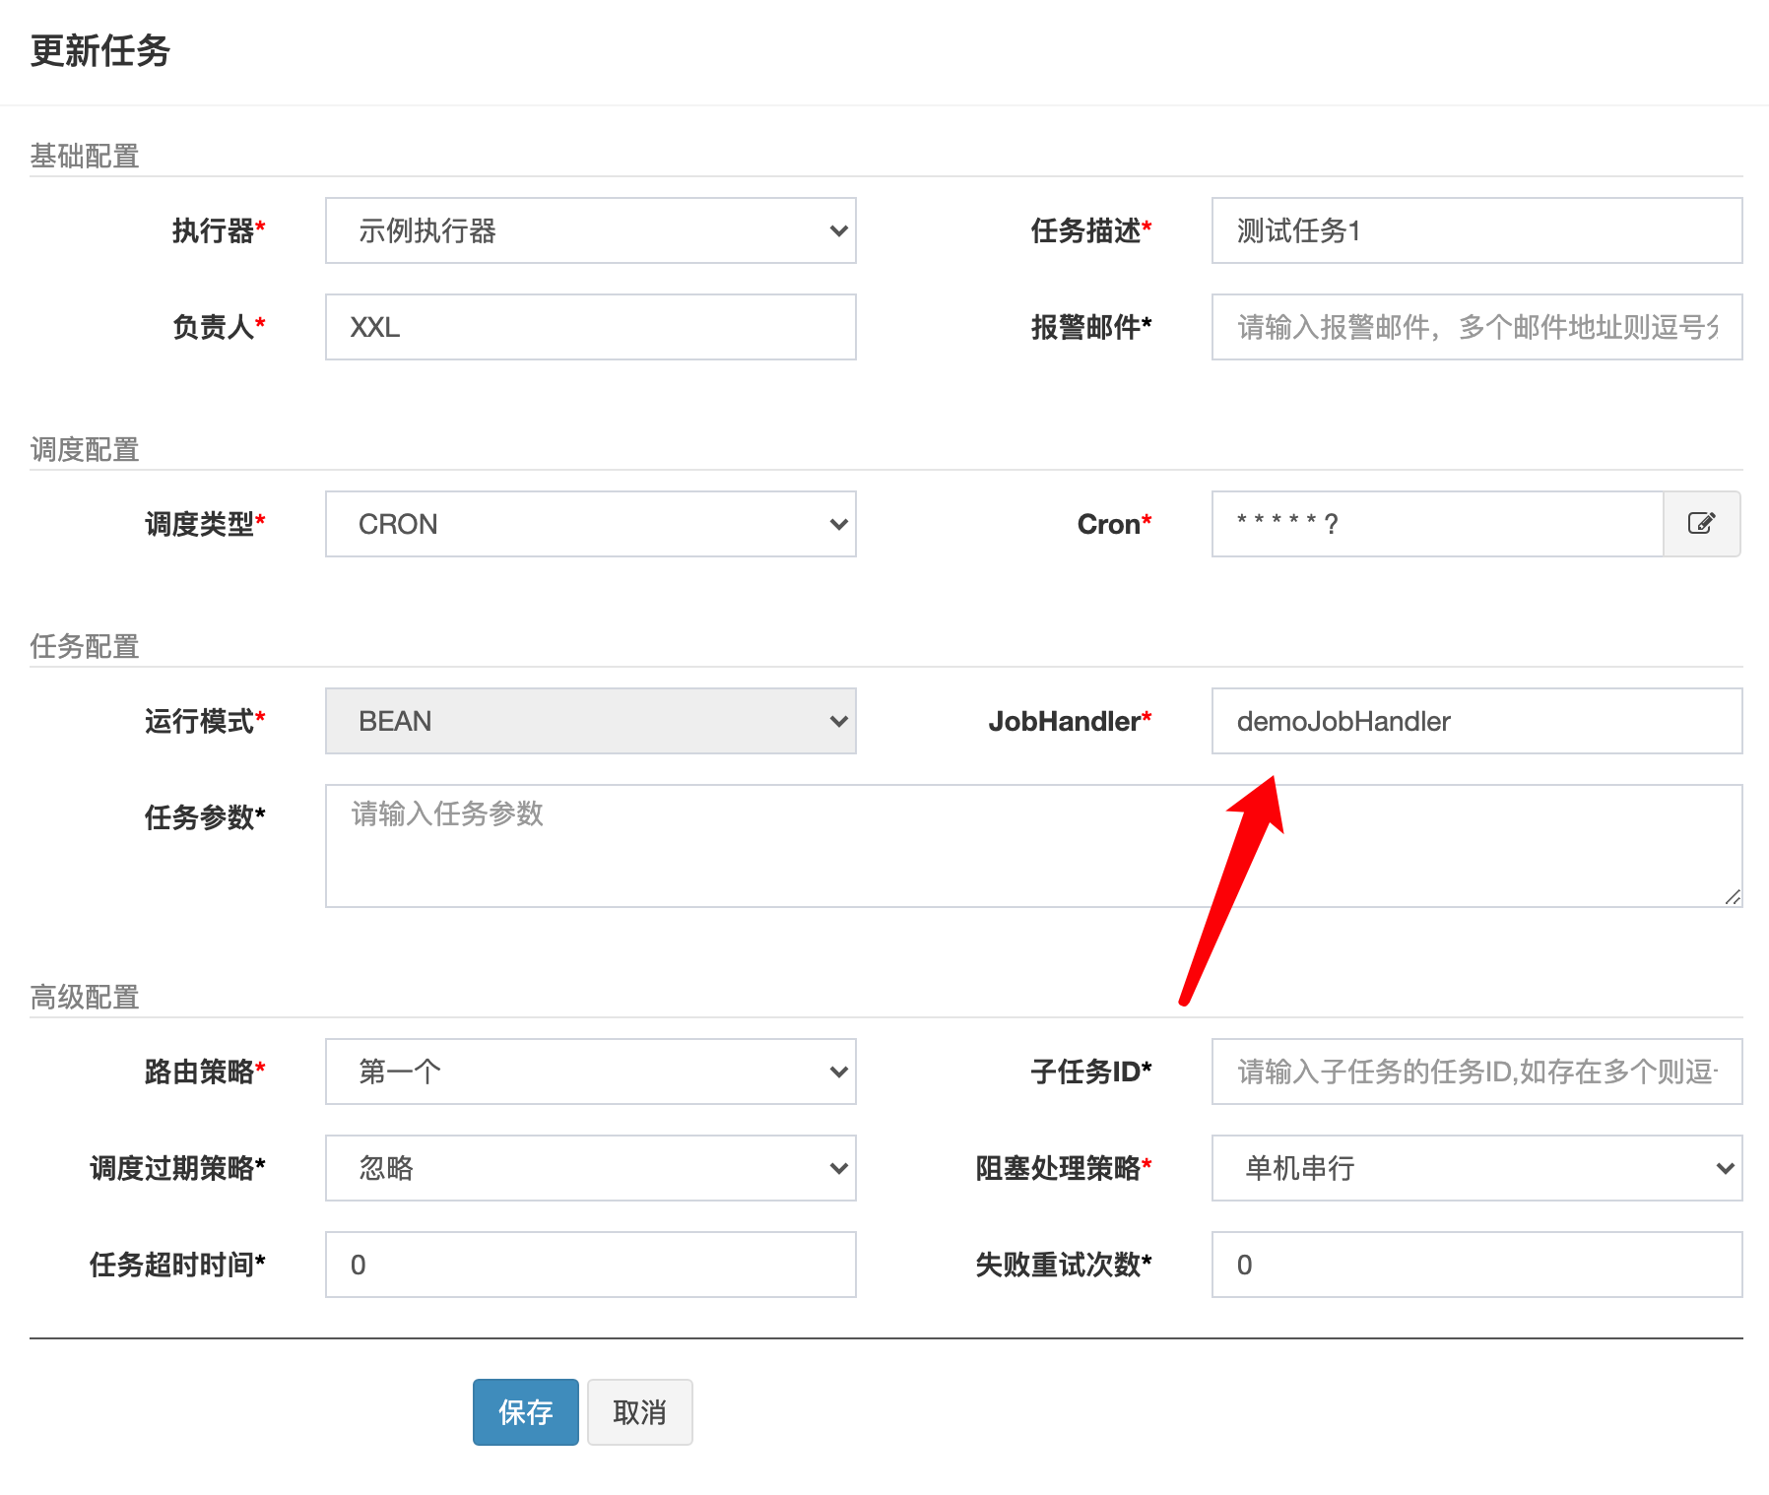Open the 调度类型 dropdown set to CRON

click(x=589, y=524)
